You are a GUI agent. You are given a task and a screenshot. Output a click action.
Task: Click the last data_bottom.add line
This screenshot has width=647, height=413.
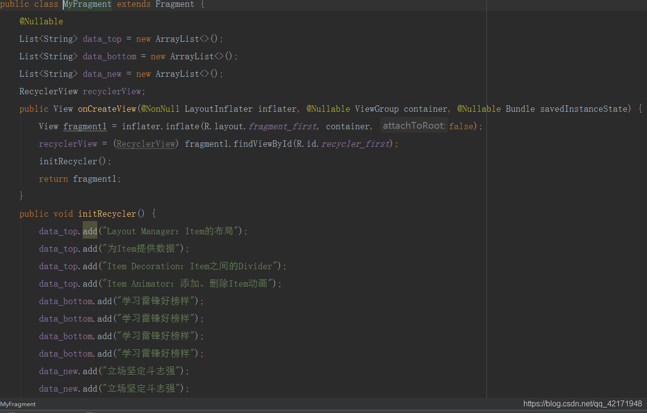122,354
